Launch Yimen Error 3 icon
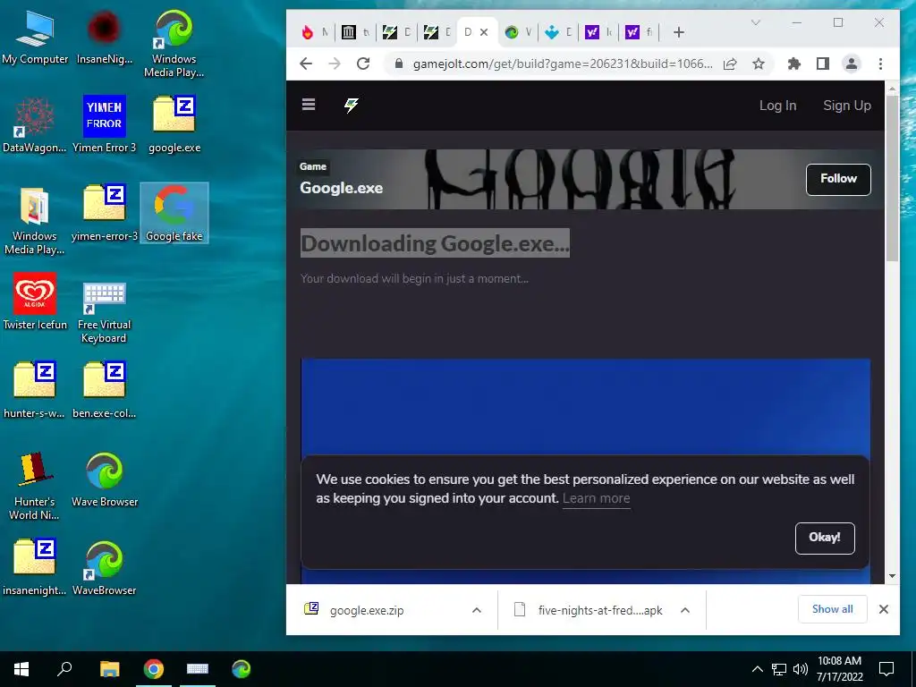The height and width of the screenshot is (687, 916). tap(104, 125)
